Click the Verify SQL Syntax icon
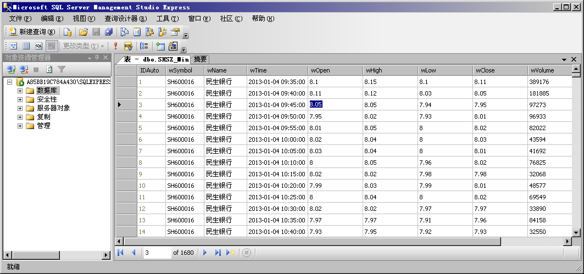 point(128,46)
